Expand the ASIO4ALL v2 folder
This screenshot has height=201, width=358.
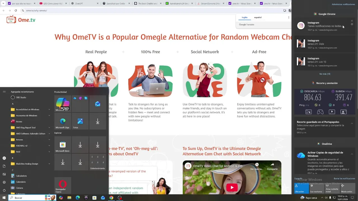31,145
